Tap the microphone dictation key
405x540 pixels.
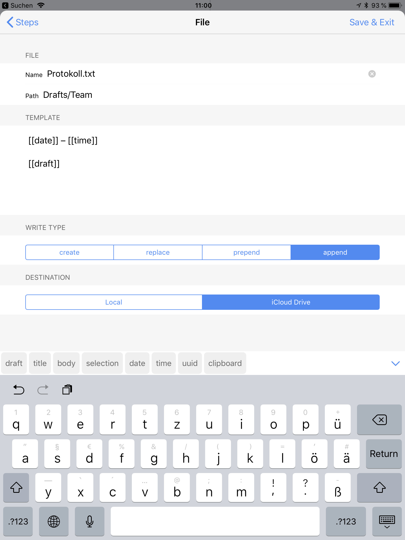(x=90, y=521)
